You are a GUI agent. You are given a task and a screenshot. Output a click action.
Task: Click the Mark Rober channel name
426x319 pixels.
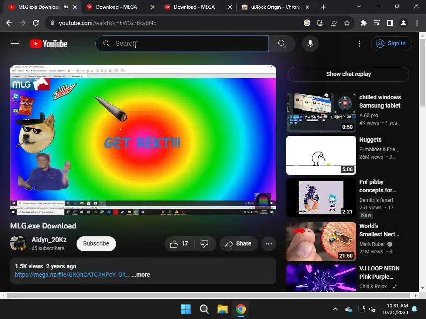click(x=372, y=244)
